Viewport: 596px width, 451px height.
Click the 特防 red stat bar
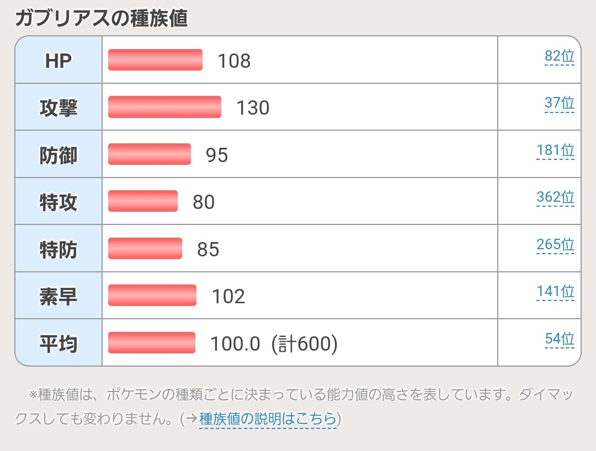[x=145, y=248]
